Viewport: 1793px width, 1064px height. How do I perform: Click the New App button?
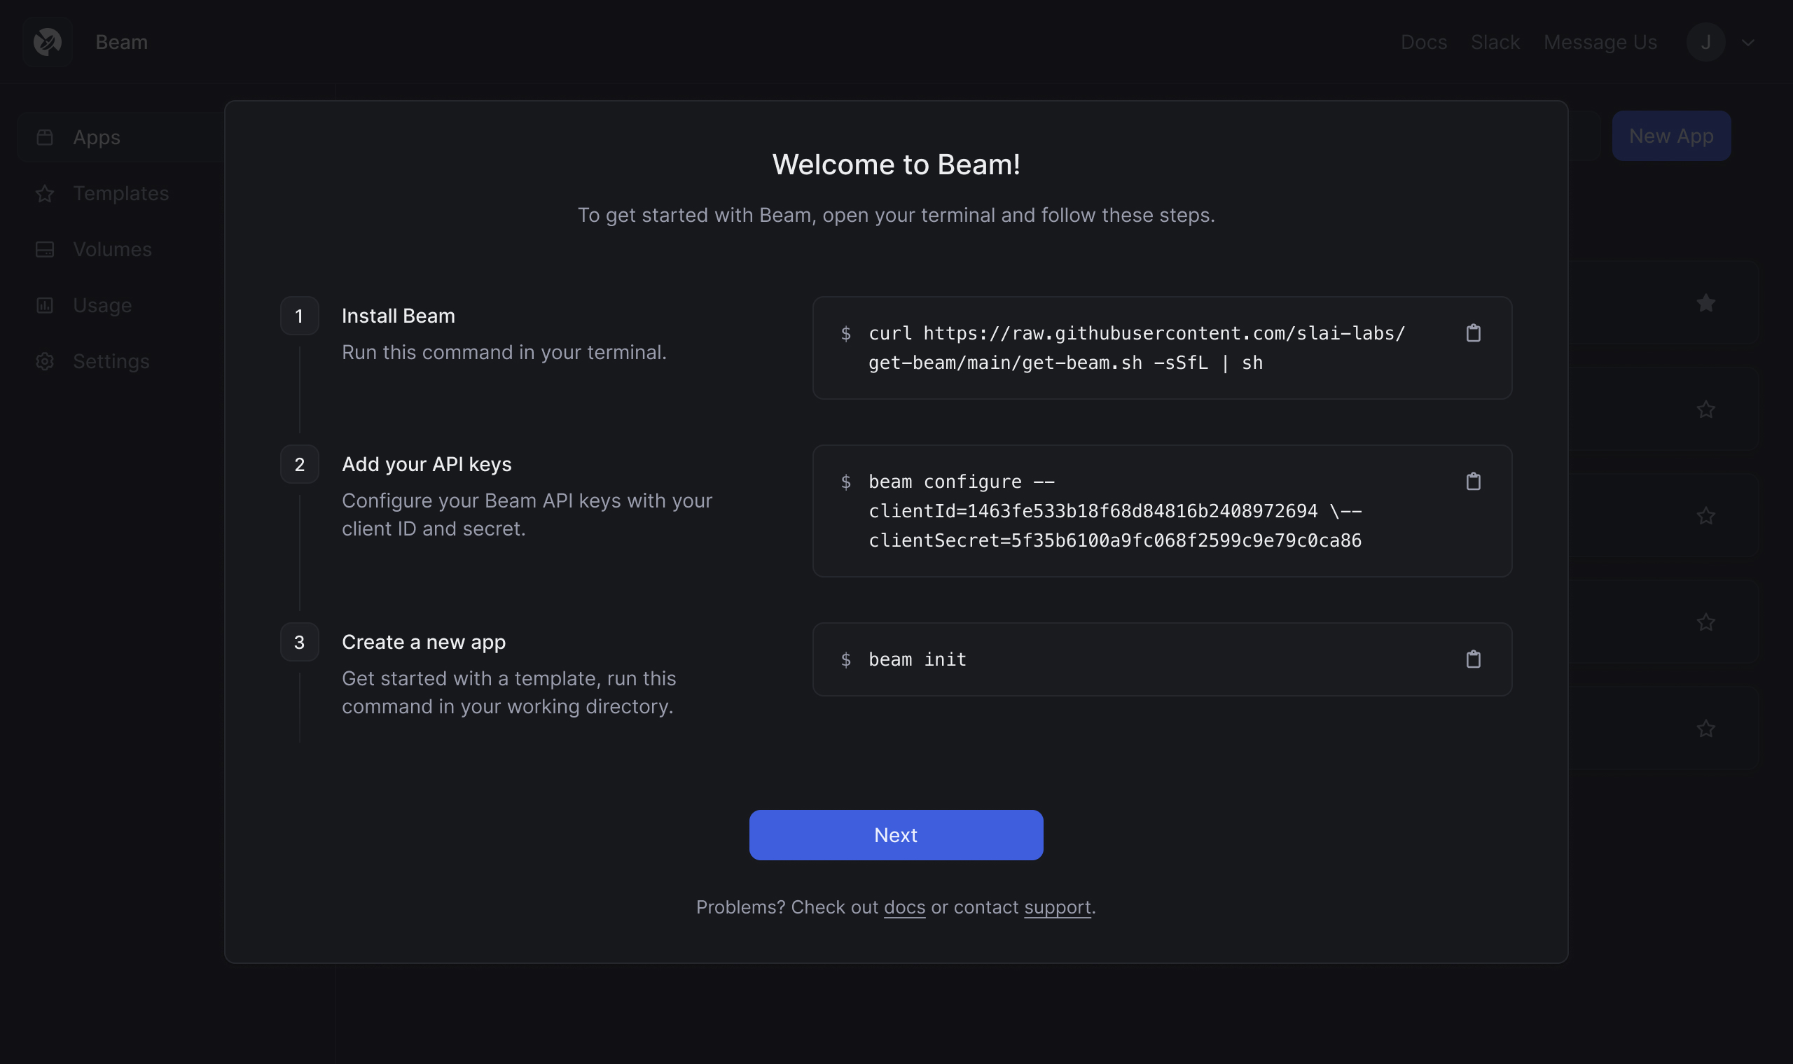1671,134
